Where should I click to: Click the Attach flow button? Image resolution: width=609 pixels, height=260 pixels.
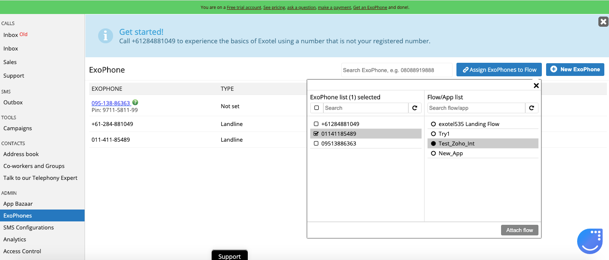pyautogui.click(x=520, y=230)
